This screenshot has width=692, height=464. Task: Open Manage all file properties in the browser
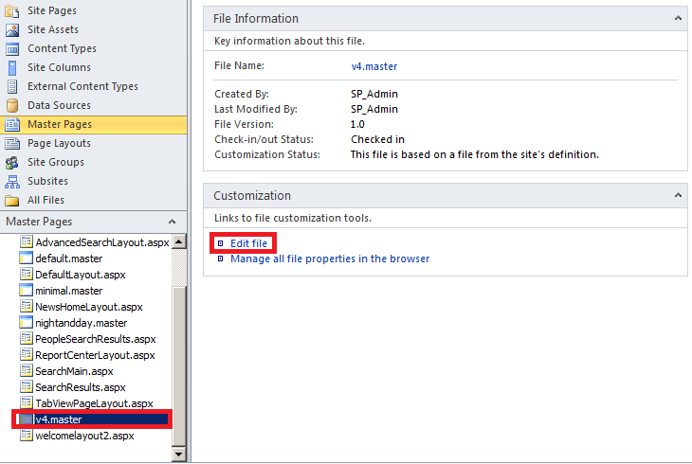click(330, 259)
